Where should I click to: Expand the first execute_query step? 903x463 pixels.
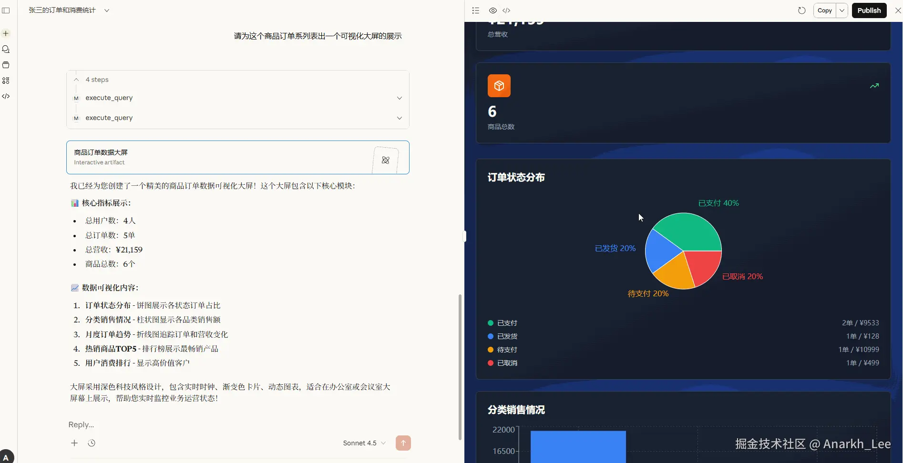pos(400,98)
